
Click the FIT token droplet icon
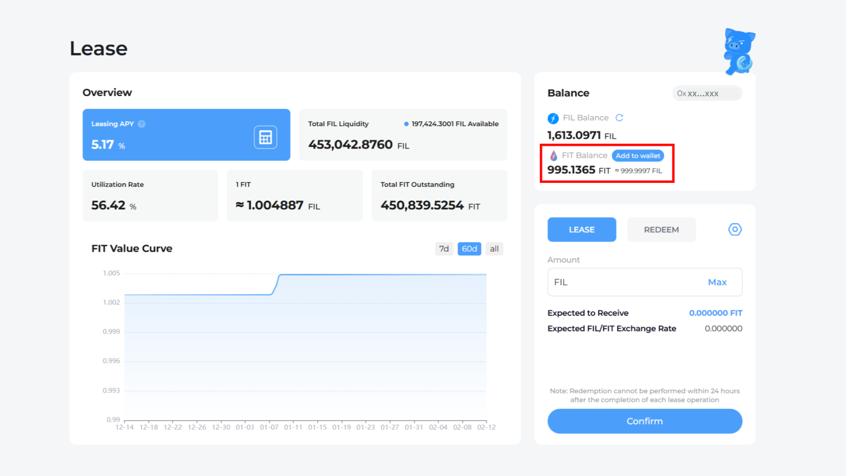(553, 156)
